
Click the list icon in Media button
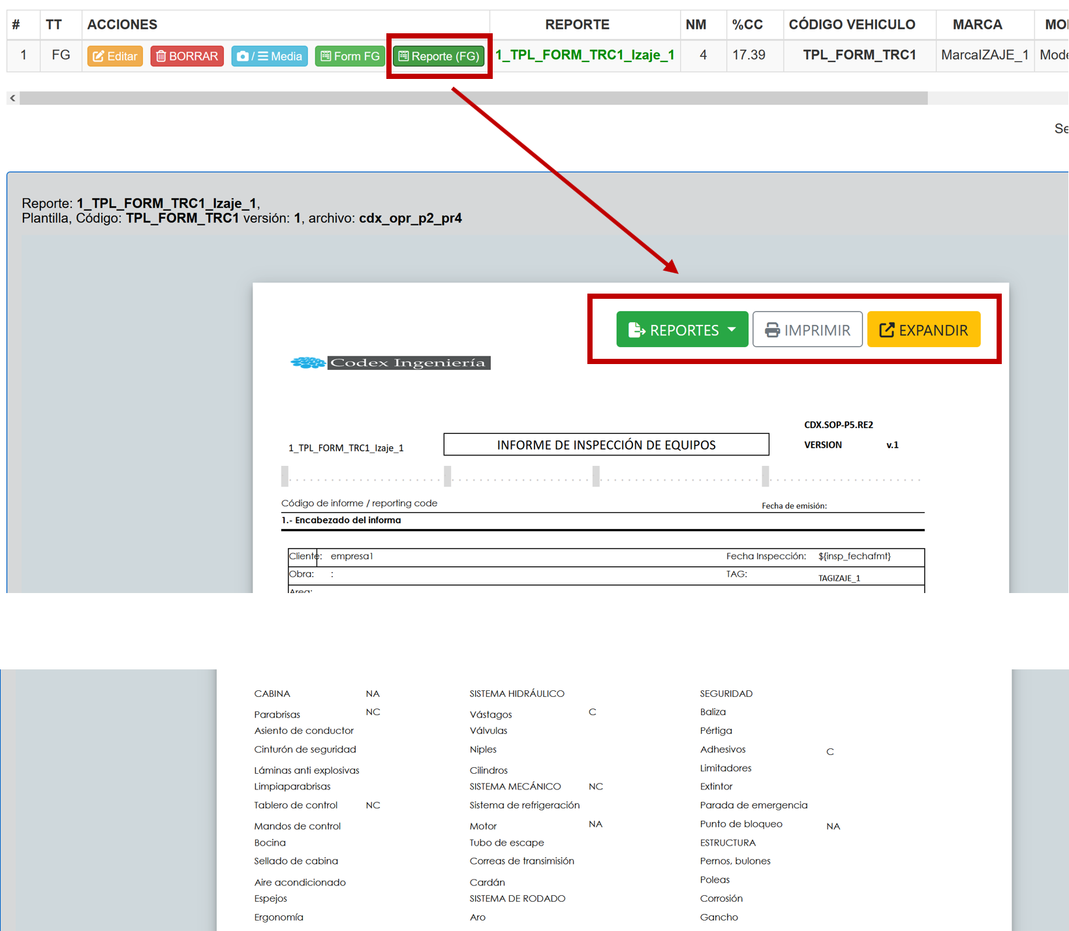[263, 57]
